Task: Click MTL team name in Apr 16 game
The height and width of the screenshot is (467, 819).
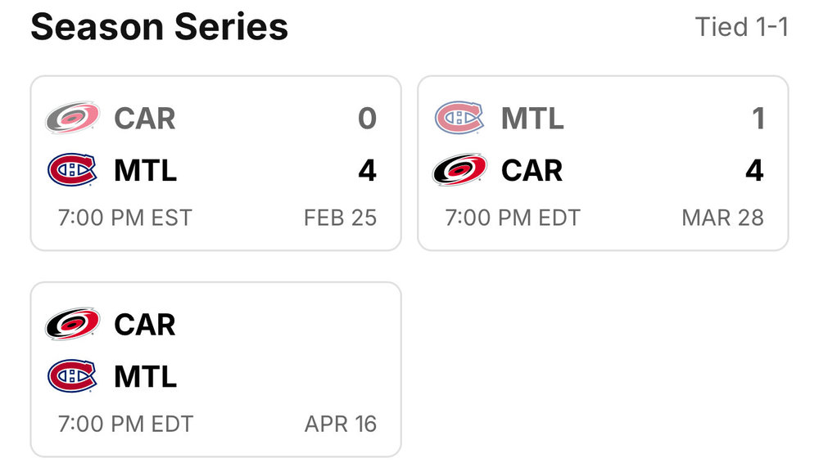Action: [145, 376]
